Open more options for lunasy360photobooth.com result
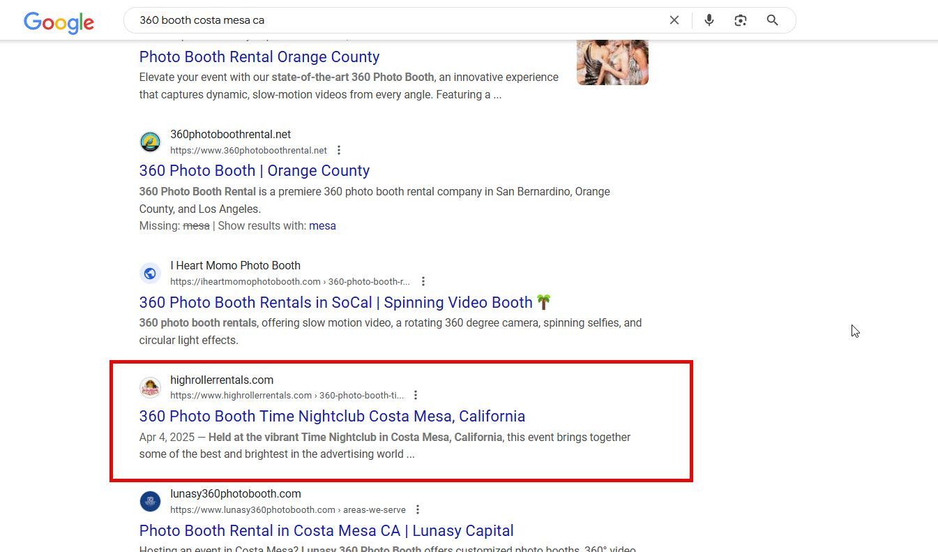Image resolution: width=938 pixels, height=552 pixels. pyautogui.click(x=418, y=509)
